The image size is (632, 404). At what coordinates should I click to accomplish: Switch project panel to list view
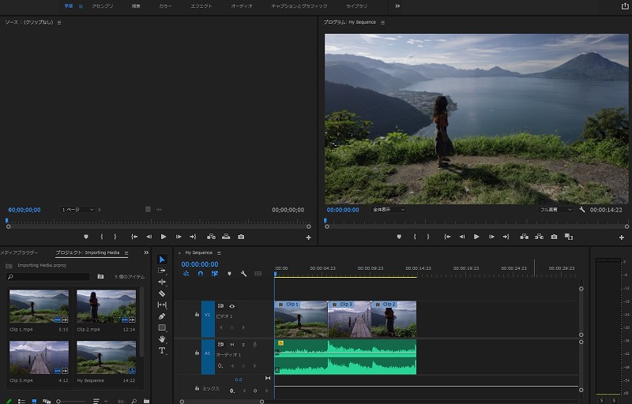coord(21,401)
